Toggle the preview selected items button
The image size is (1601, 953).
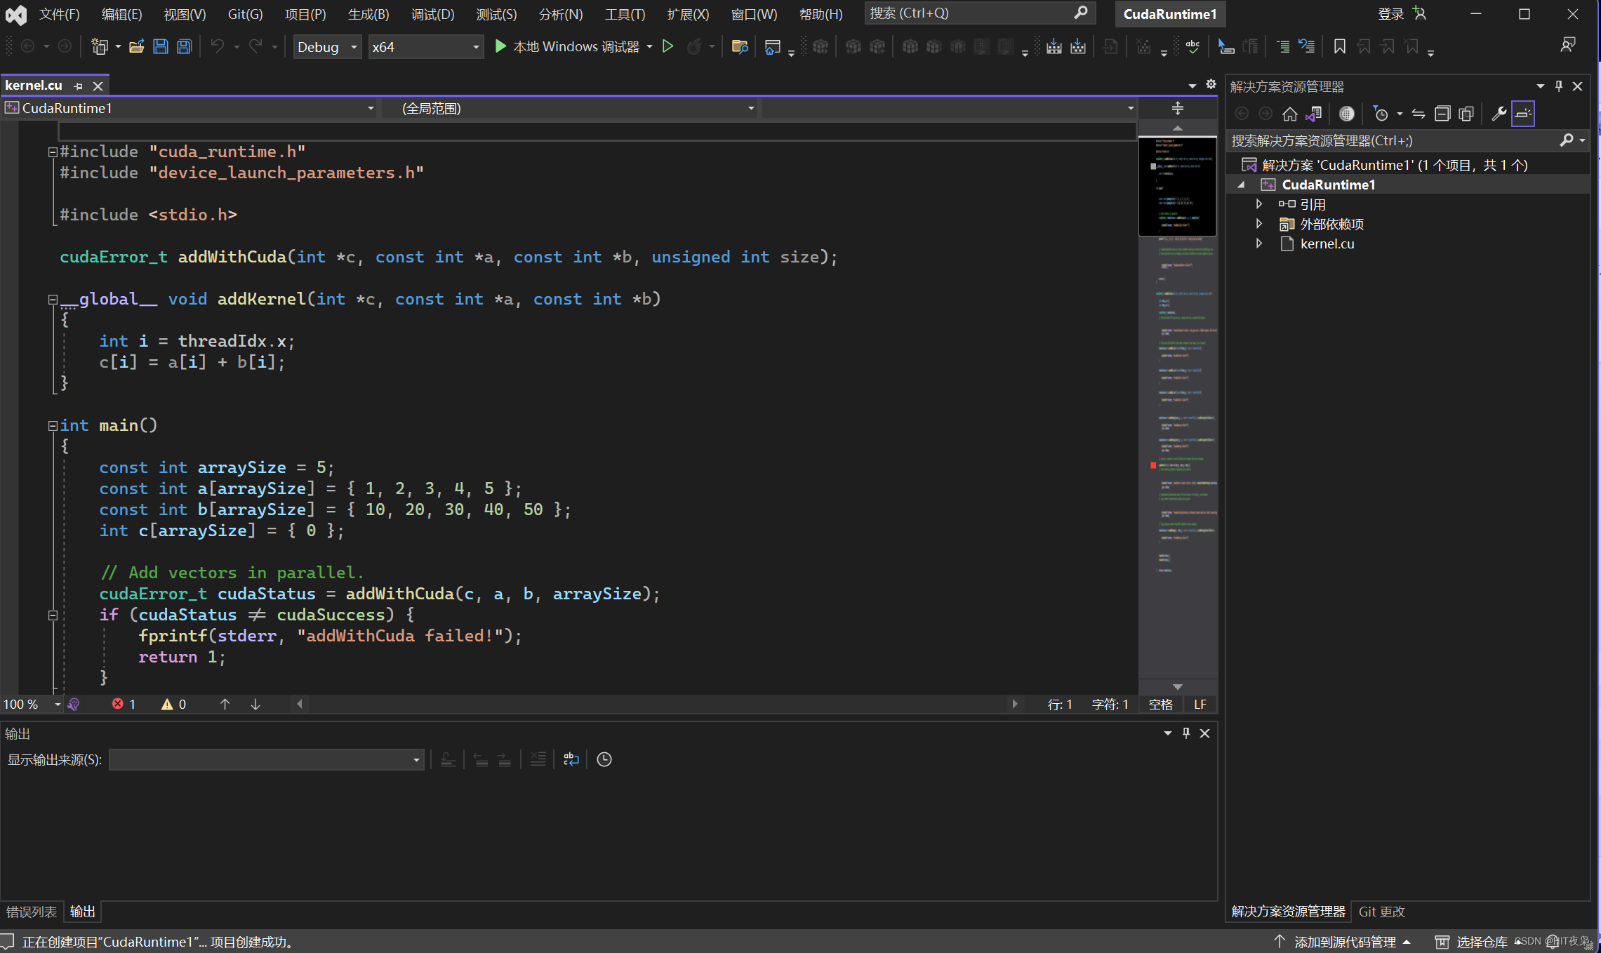pos(1523,114)
